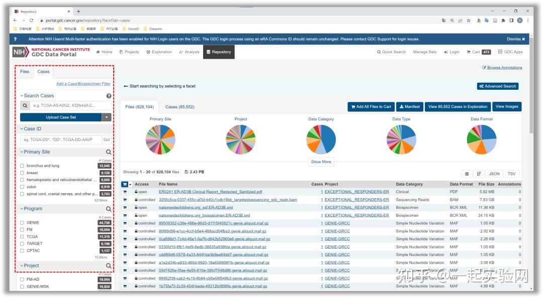Collapse the Primary Site facet
The width and height of the screenshot is (543, 298).
[x=35, y=152]
